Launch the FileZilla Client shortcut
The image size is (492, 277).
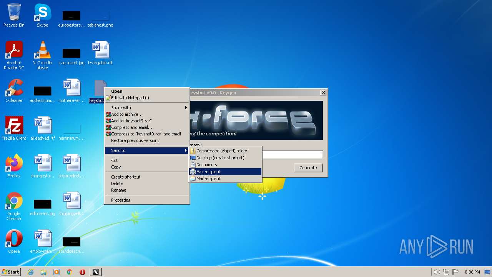pos(14,128)
